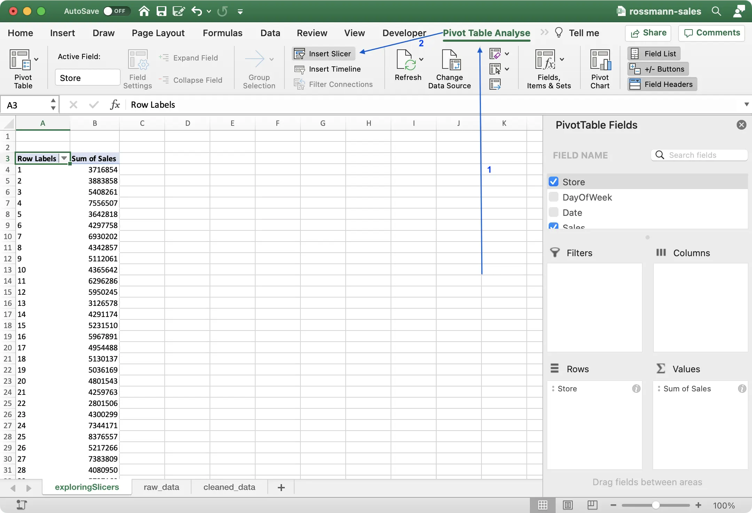Uncheck the Store field checkbox
The width and height of the screenshot is (752, 513).
click(x=554, y=182)
